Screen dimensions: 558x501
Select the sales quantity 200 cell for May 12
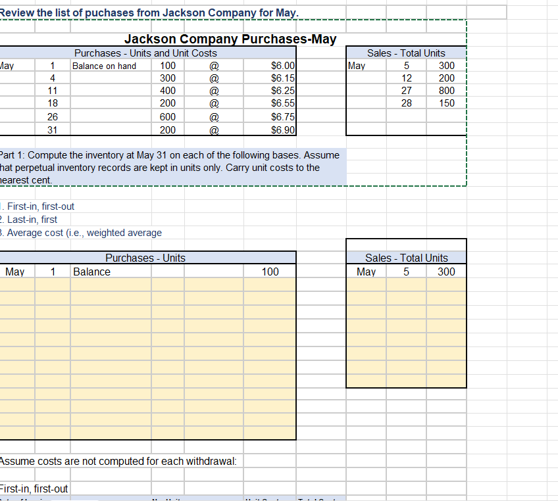coord(446,78)
